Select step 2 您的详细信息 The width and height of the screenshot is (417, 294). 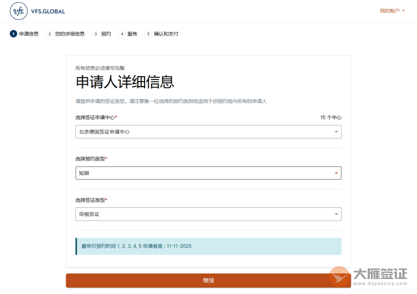(x=66, y=34)
